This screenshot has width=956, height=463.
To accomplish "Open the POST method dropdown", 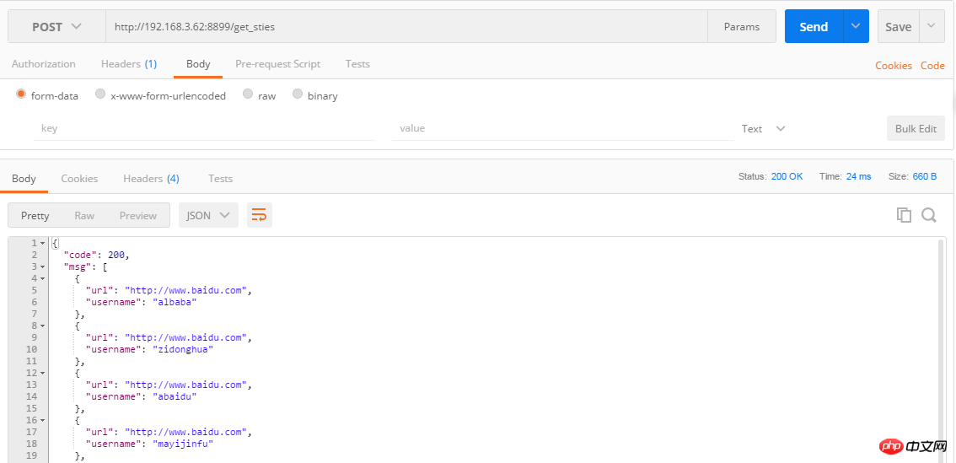I will coord(56,26).
